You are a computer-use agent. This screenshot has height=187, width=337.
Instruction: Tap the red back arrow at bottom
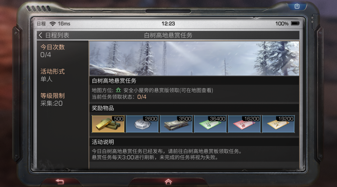point(60,182)
